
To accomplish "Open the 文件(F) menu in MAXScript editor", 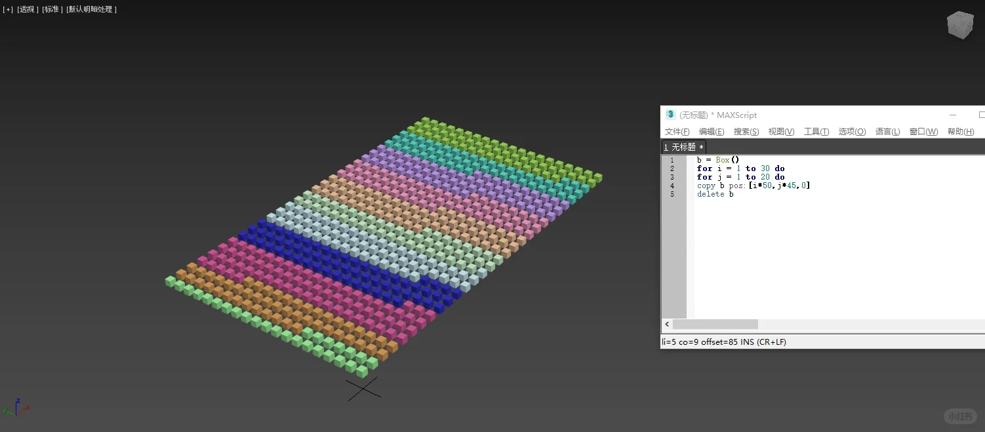I will (677, 131).
